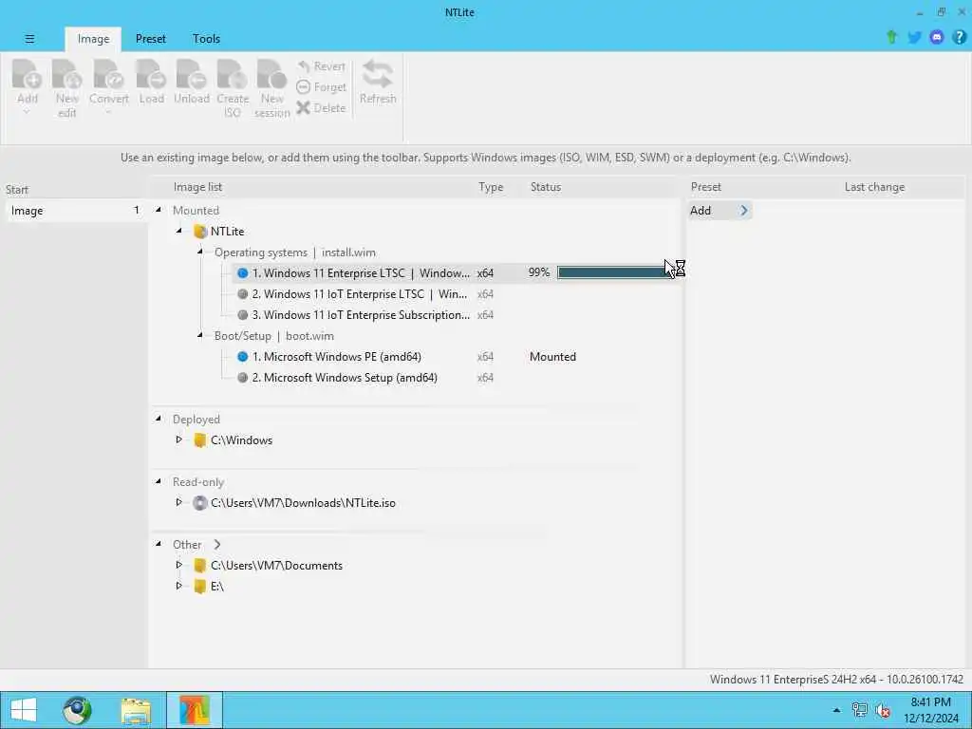
Task: Click the C:\Users\VM7\Downloads\NTLite.iso entry
Action: pos(303,503)
